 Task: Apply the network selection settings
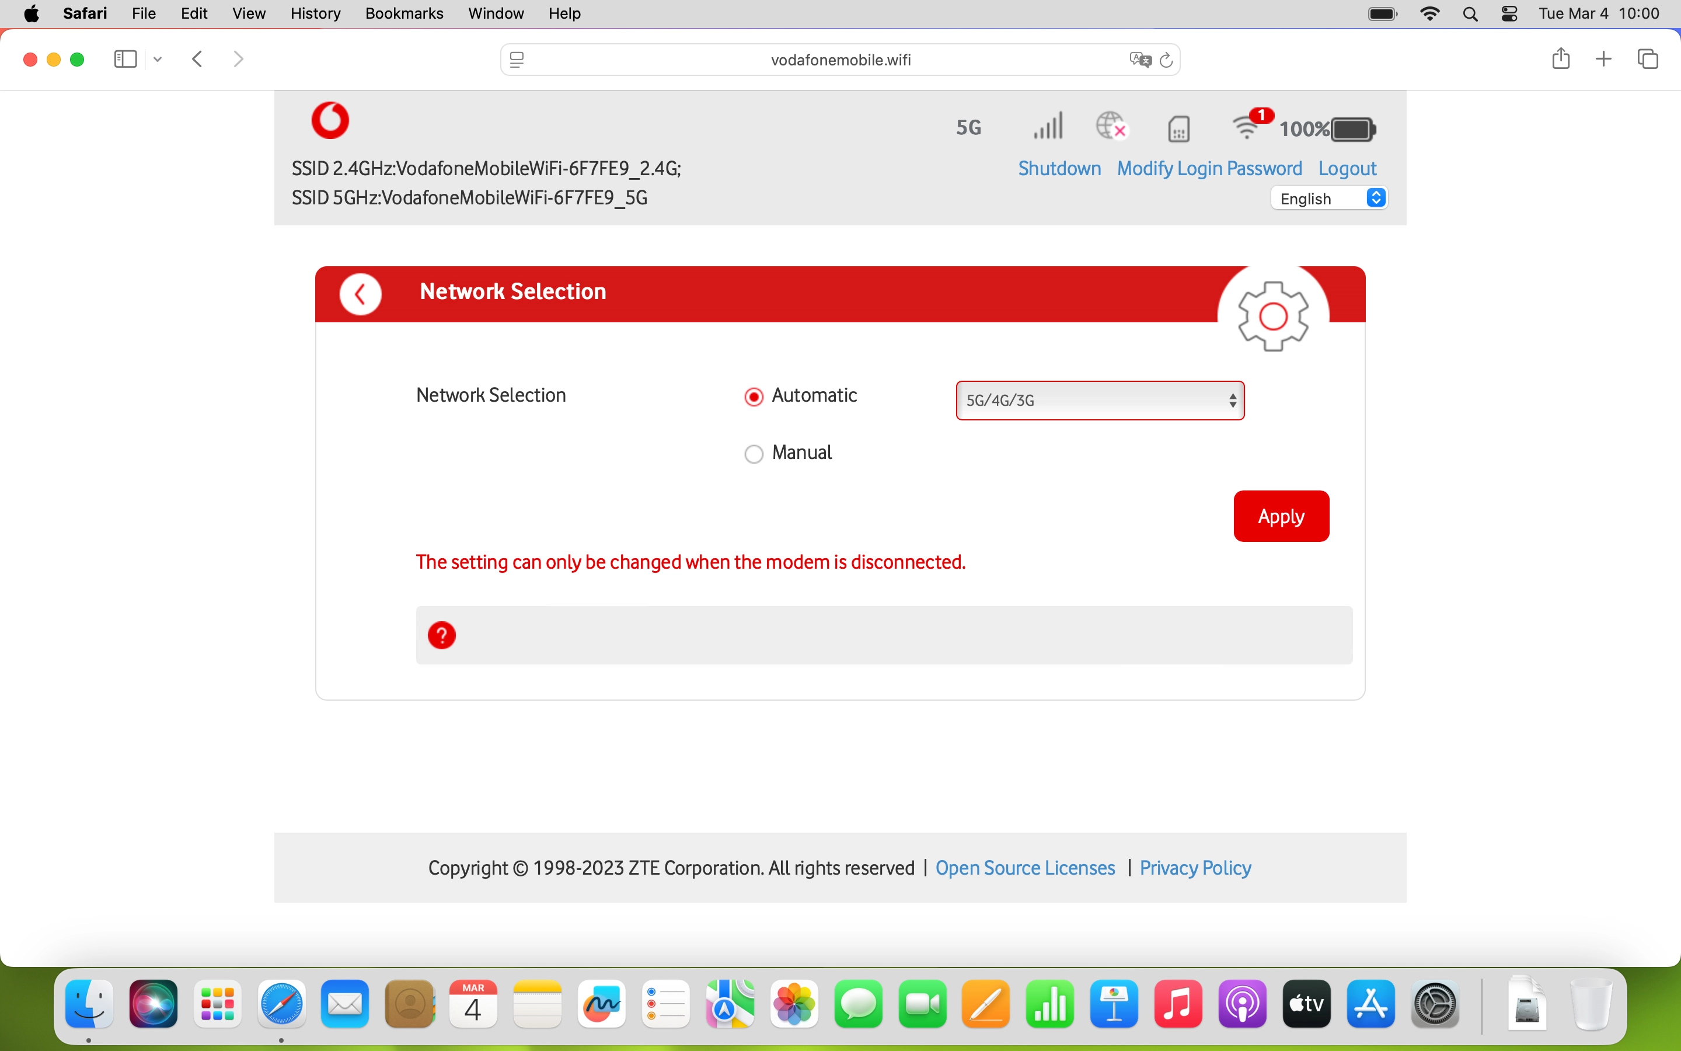click(x=1280, y=516)
